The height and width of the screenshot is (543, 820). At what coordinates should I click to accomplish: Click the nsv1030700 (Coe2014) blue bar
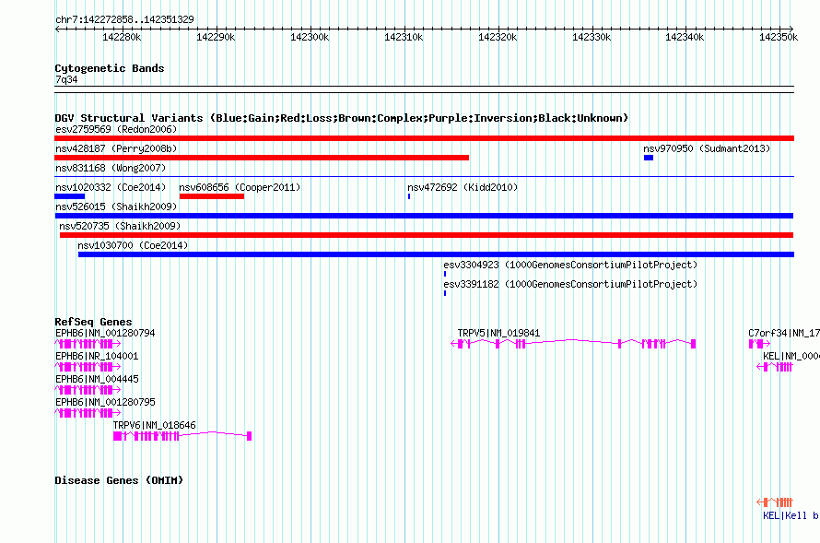coord(436,254)
